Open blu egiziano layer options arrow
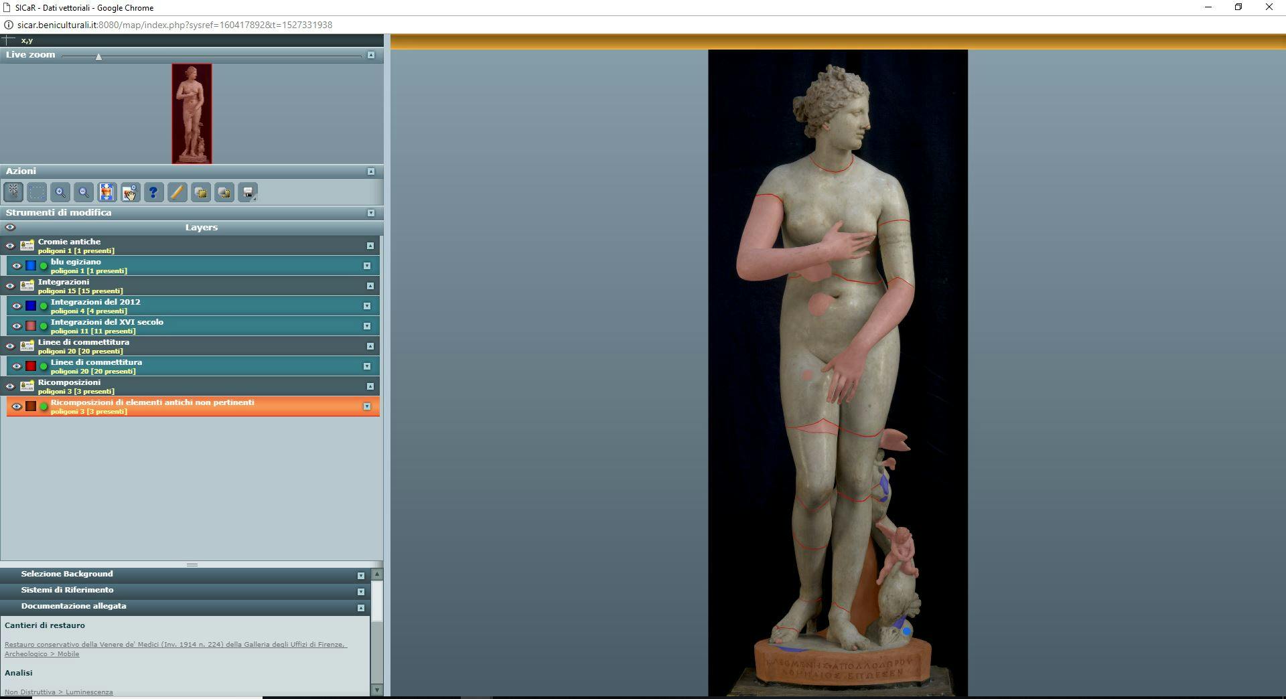 tap(367, 266)
